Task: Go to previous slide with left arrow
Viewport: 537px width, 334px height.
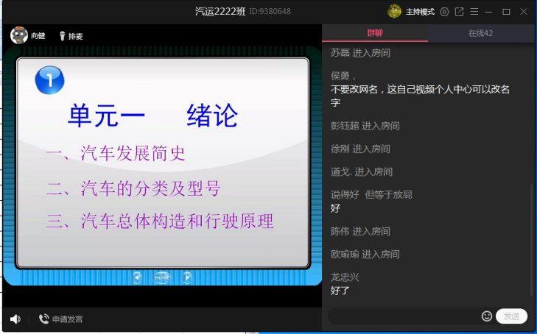Action: 137,277
